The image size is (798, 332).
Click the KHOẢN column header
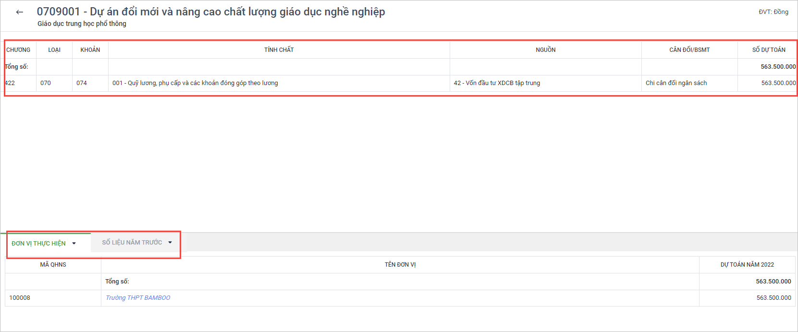click(x=90, y=50)
